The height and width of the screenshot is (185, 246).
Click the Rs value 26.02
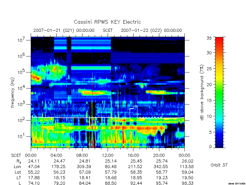click(188, 161)
